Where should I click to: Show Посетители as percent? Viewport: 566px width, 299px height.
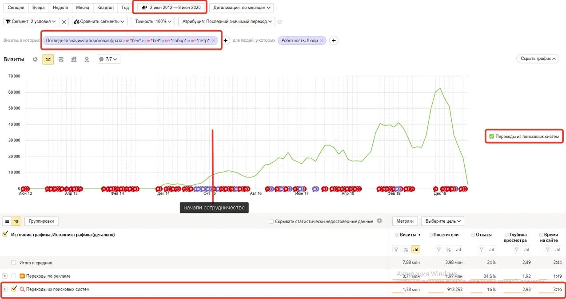tap(449, 250)
